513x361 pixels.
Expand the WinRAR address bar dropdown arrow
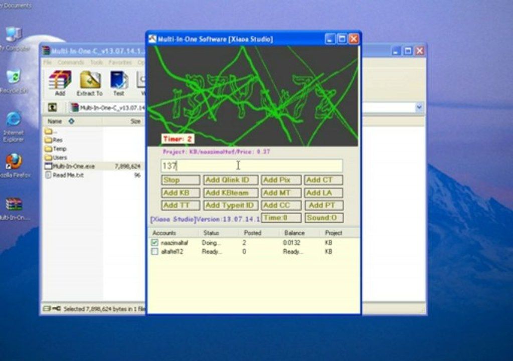point(419,107)
